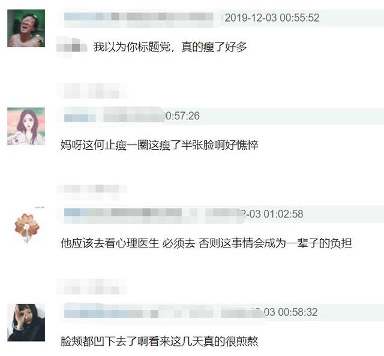Click blurred username beside 00:55:52 timestamp
The height and width of the screenshot is (356, 384).
point(139,17)
